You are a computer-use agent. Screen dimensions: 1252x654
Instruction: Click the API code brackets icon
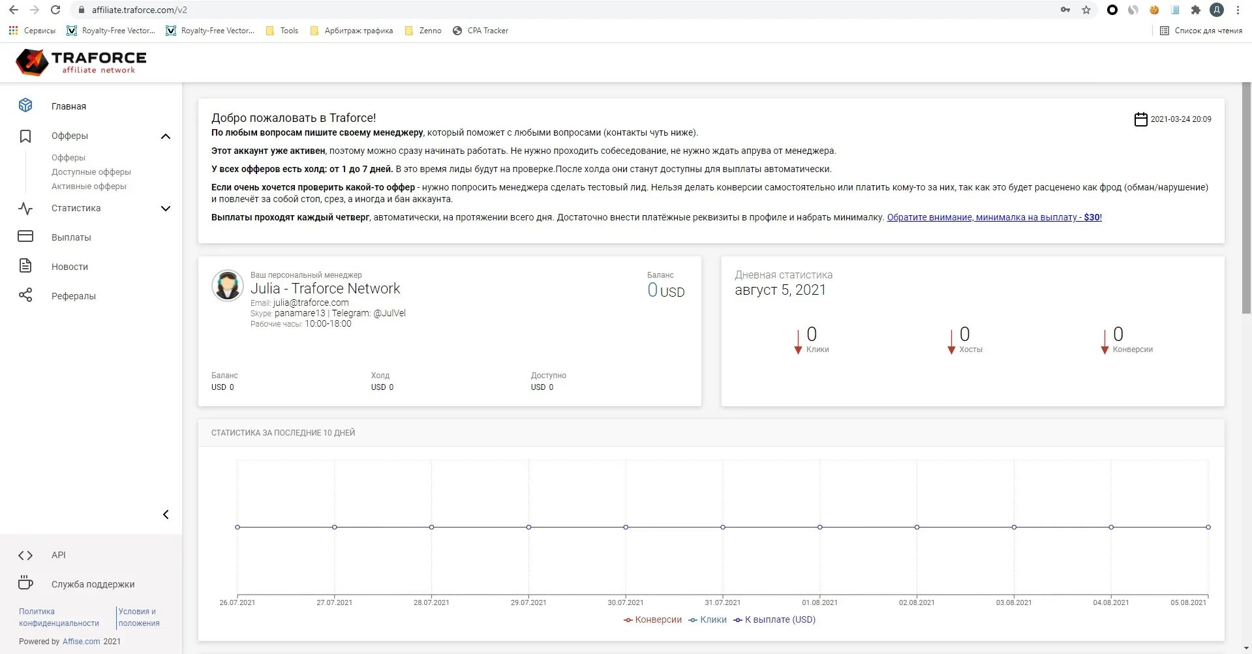click(x=25, y=555)
